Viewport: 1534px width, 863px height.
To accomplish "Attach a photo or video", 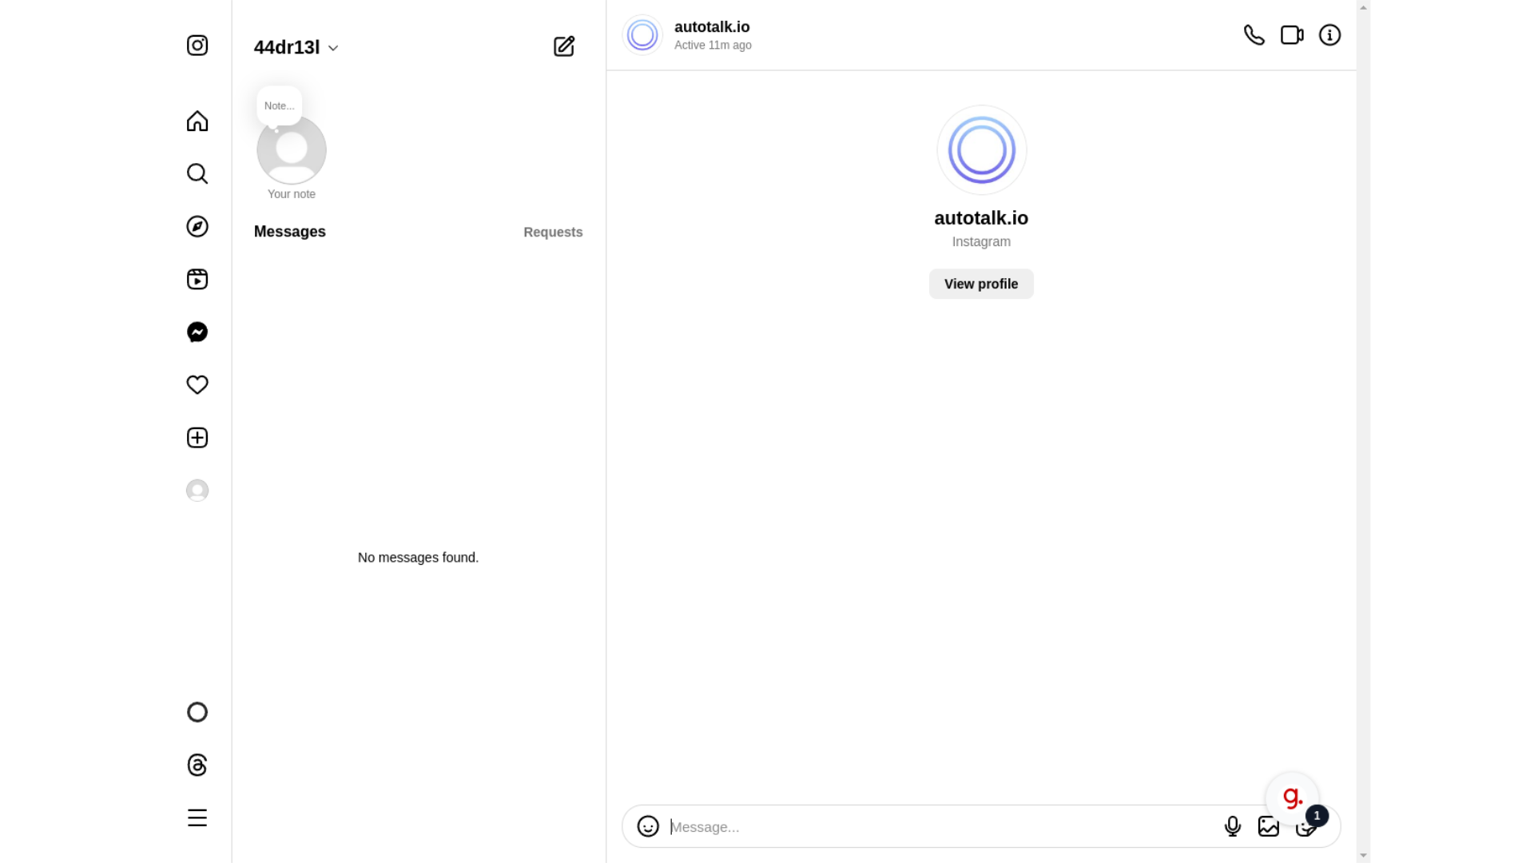I will [1269, 826].
